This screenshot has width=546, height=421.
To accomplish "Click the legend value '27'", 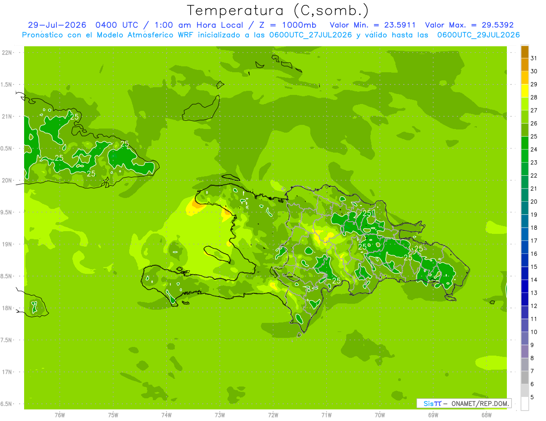I will point(534,110).
